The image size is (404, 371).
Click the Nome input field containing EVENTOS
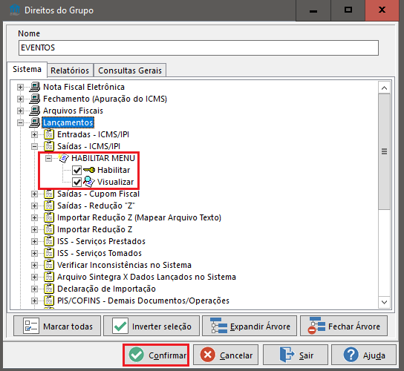(x=198, y=47)
